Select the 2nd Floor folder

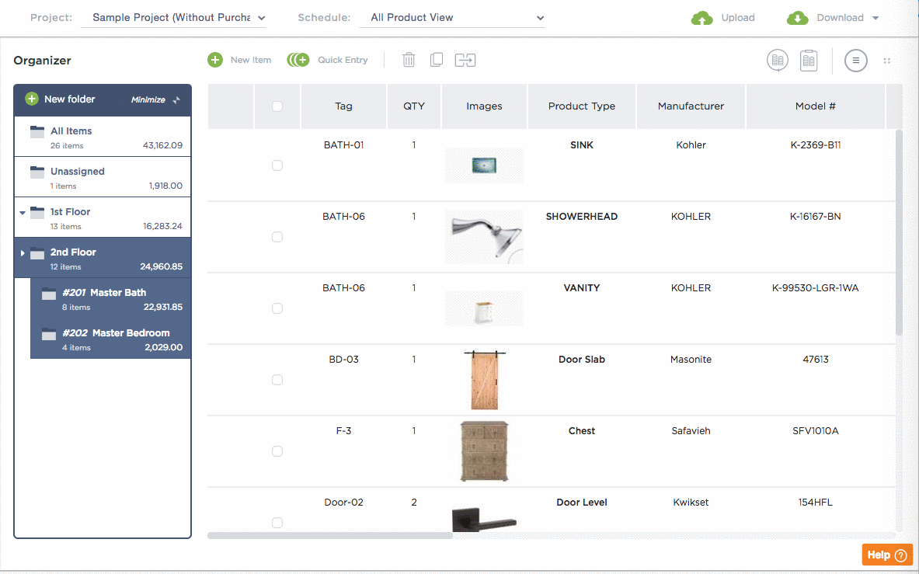pyautogui.click(x=103, y=258)
